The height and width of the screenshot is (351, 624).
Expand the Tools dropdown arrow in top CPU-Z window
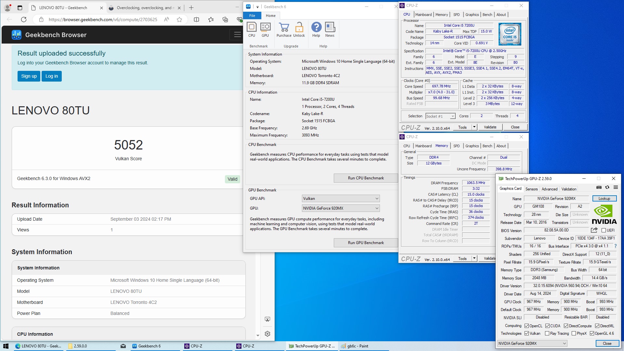coord(474,127)
